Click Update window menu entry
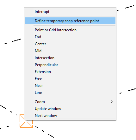 point(70,109)
